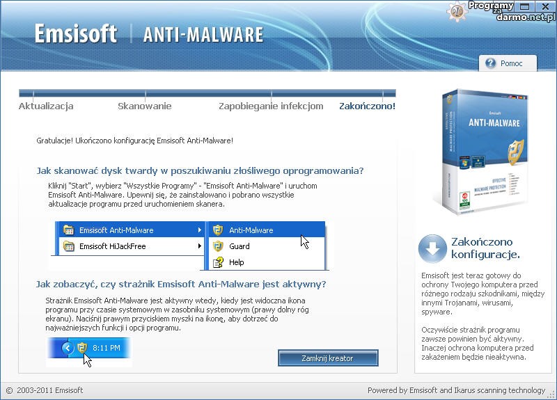
Task: Click the Help document icon in submenu
Action: pos(218,262)
